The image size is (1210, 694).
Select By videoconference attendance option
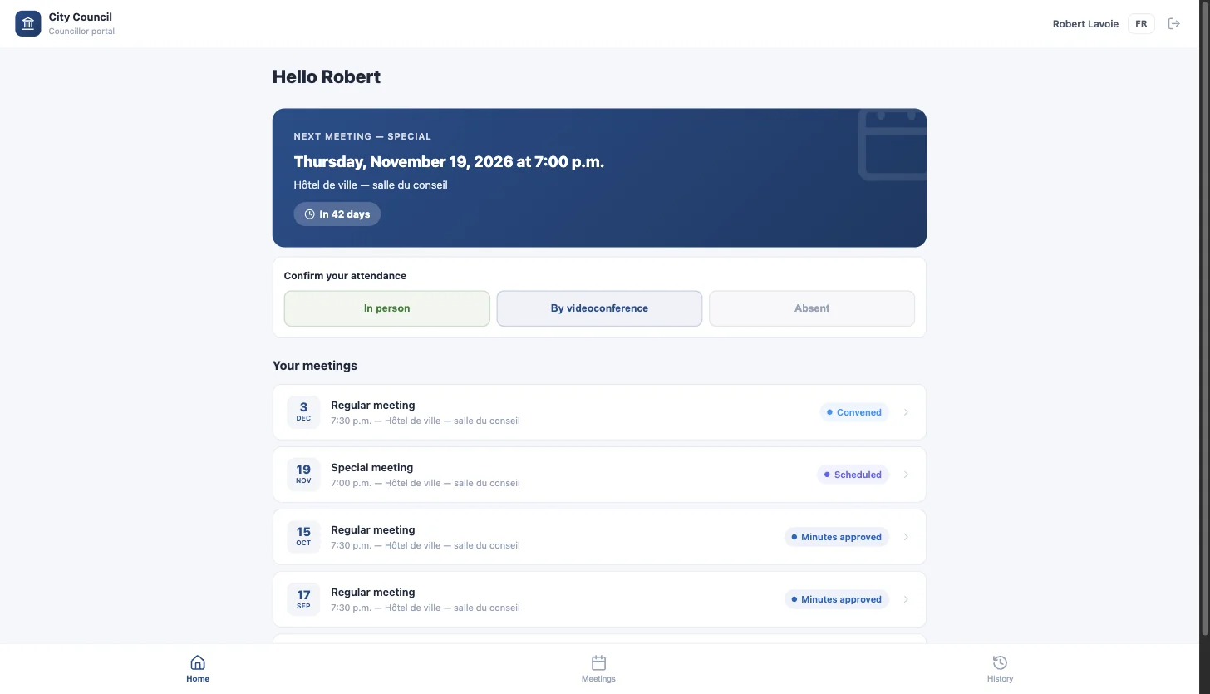[x=599, y=308]
